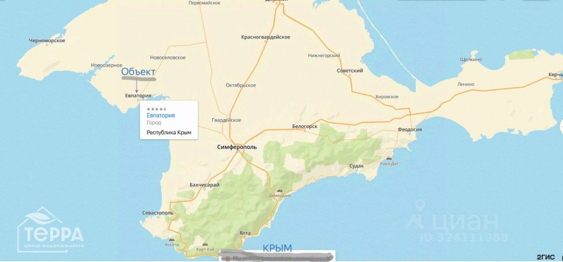Click the Евпатория map label above the popup
Image resolution: width=563 pixels, height=262 pixels.
pos(138,96)
